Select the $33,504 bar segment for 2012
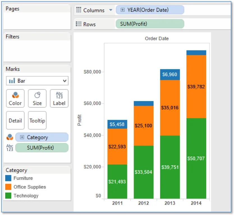Viewport: 235px width, 216px height. (x=143, y=172)
